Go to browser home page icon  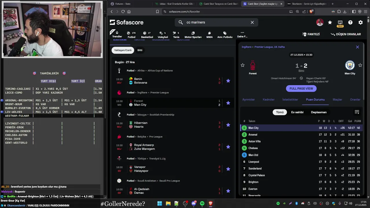click(x=129, y=12)
